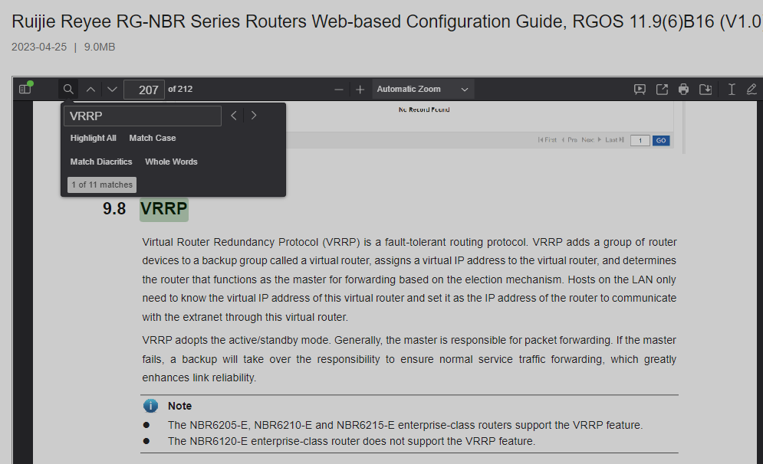The height and width of the screenshot is (464, 763).
Task: Click the 9.0MB file size text
Action: (x=100, y=47)
